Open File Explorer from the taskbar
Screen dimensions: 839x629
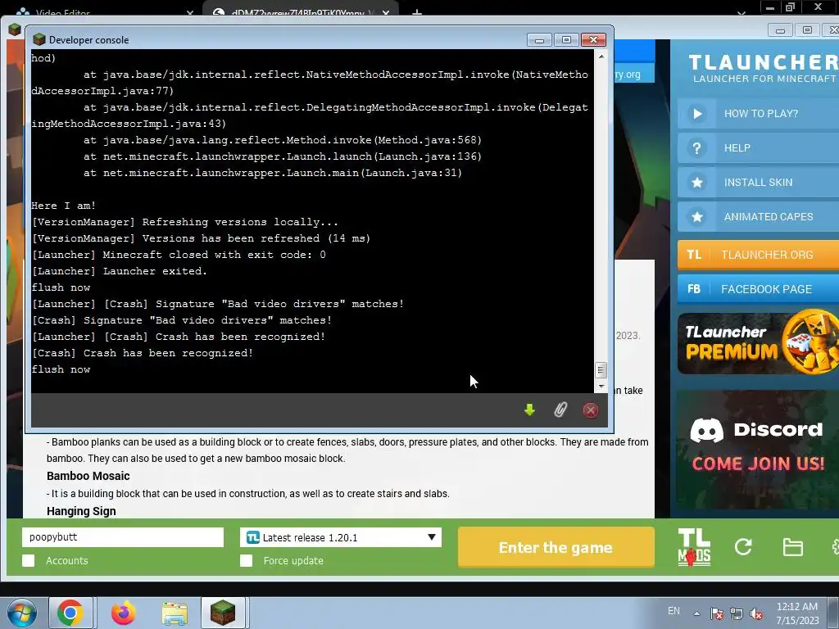[175, 613]
